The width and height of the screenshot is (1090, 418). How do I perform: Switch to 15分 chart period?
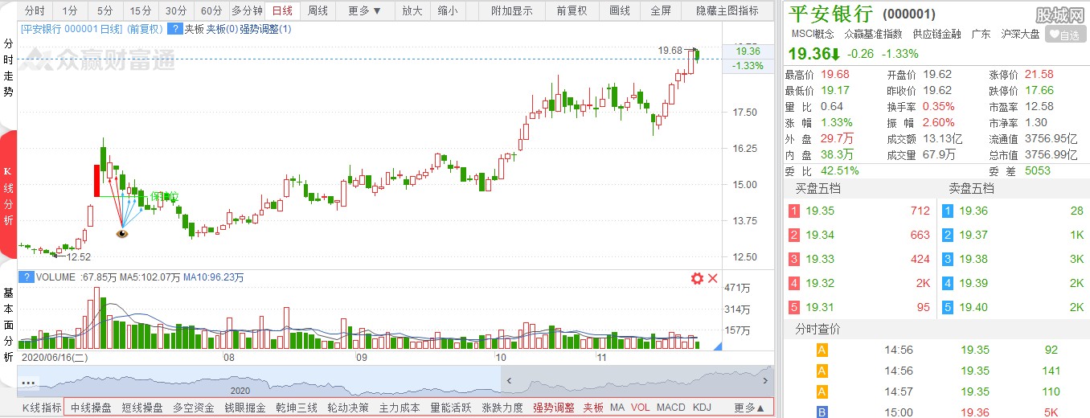point(140,10)
